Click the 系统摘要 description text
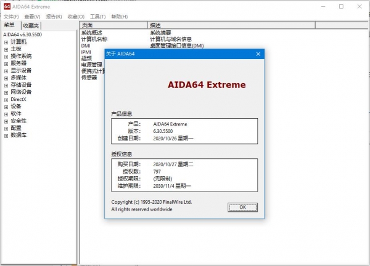Image resolution: width=370 pixels, height=266 pixels. (160, 33)
